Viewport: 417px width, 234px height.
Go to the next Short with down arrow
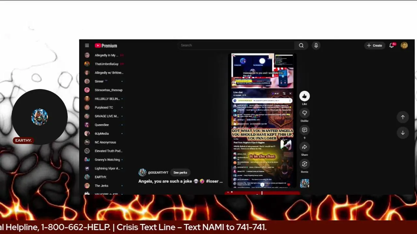click(x=403, y=133)
